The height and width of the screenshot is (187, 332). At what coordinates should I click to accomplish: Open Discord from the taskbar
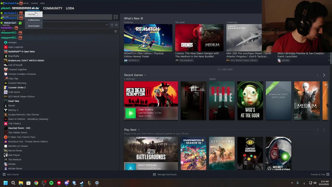(x=67, y=183)
